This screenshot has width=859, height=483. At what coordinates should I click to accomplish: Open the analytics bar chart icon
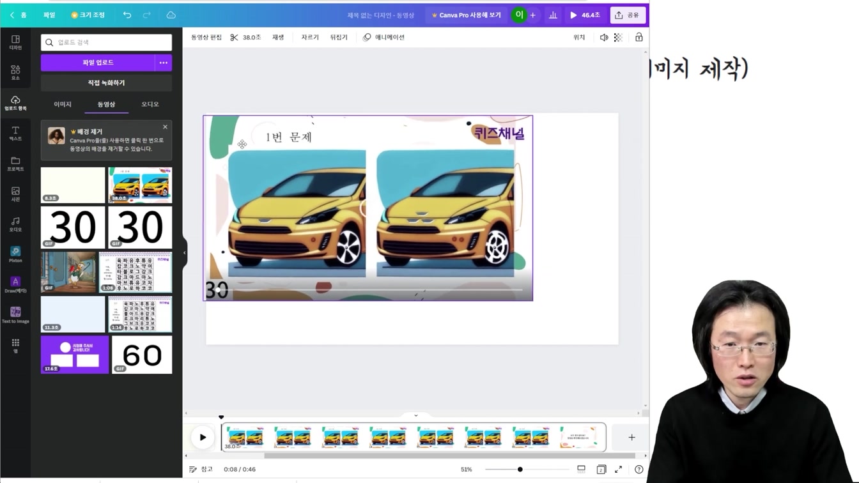(x=553, y=15)
